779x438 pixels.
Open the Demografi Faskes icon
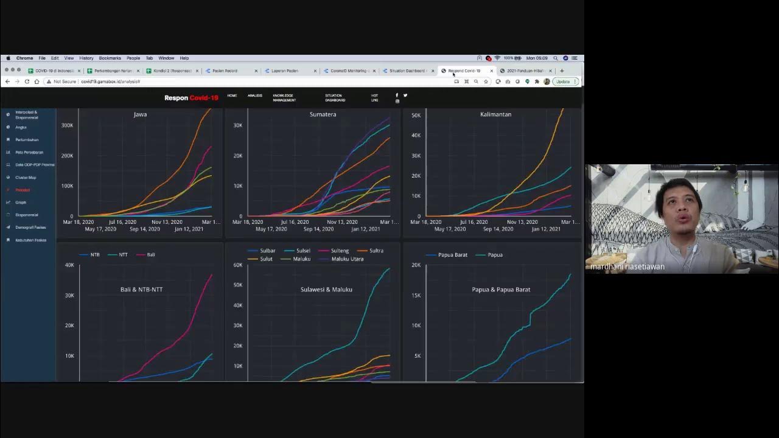click(8, 227)
